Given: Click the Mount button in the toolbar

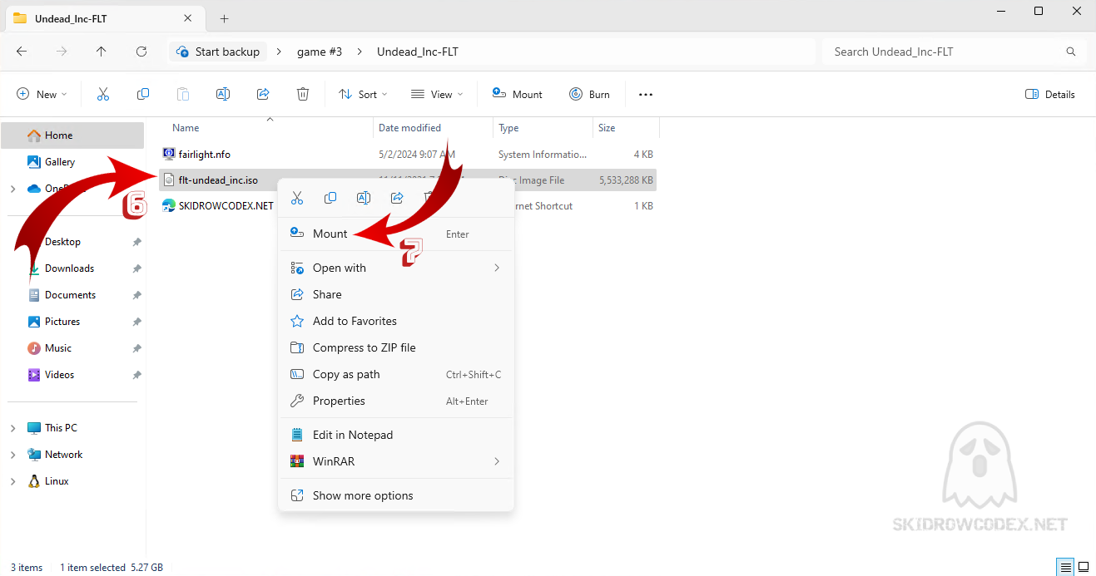Looking at the screenshot, I should pos(517,95).
